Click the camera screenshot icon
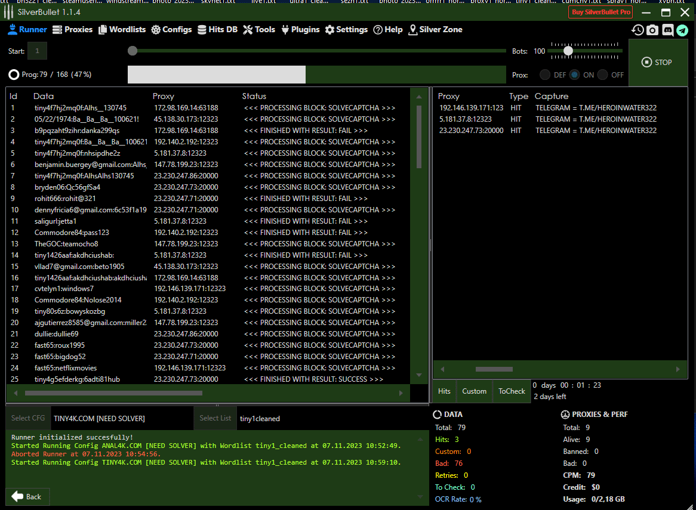This screenshot has height=510, width=696. pos(652,30)
